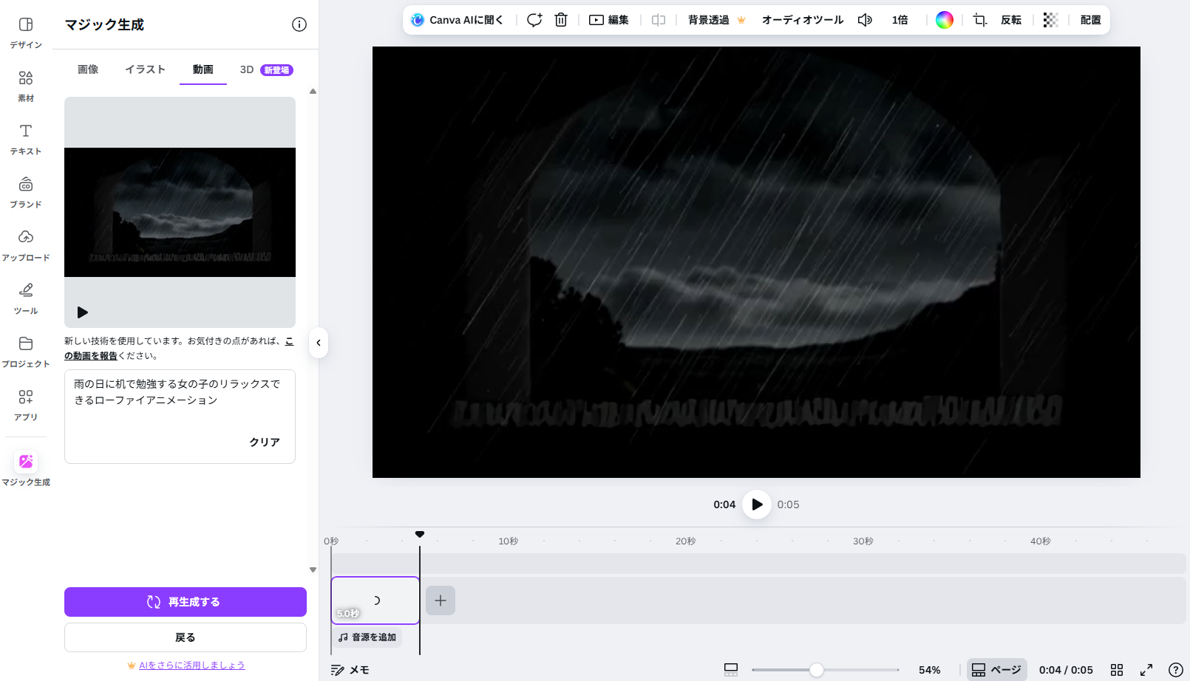Open the crop tool icon

[980, 20]
